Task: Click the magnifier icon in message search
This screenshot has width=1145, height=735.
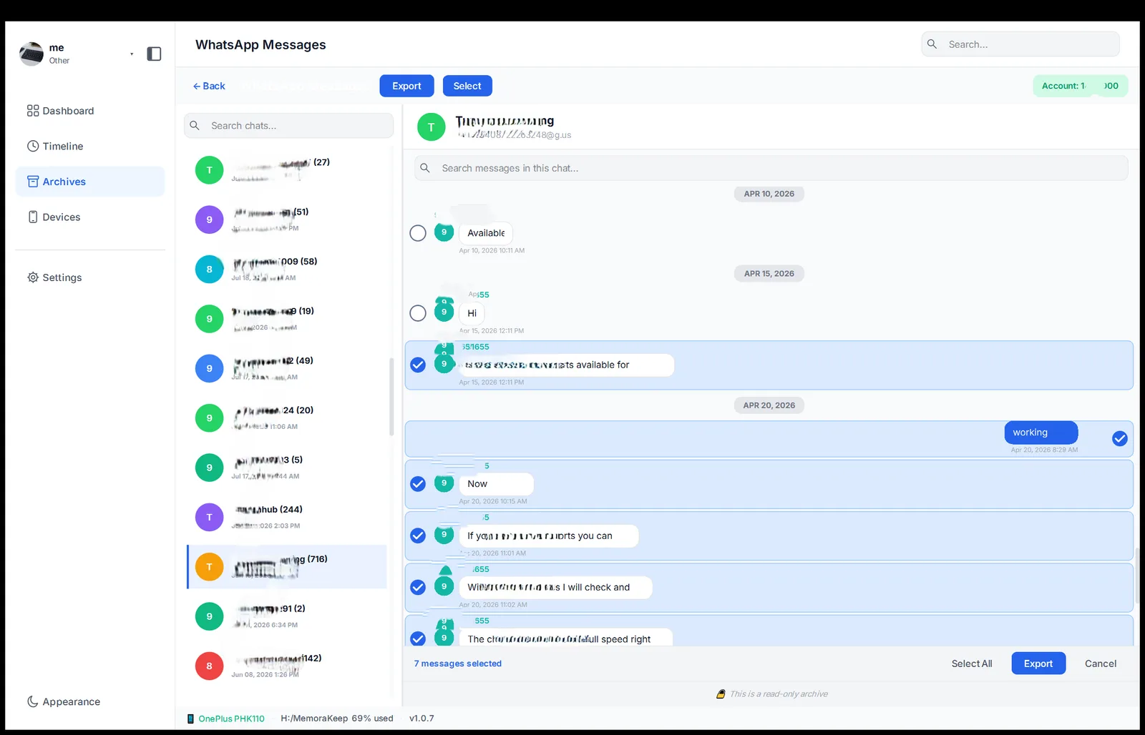Action: pos(425,168)
